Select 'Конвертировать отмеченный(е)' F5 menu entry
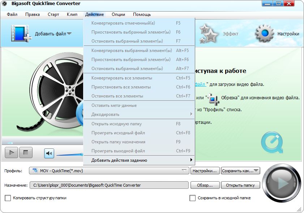This screenshot has height=213, width=304. pos(139,23)
